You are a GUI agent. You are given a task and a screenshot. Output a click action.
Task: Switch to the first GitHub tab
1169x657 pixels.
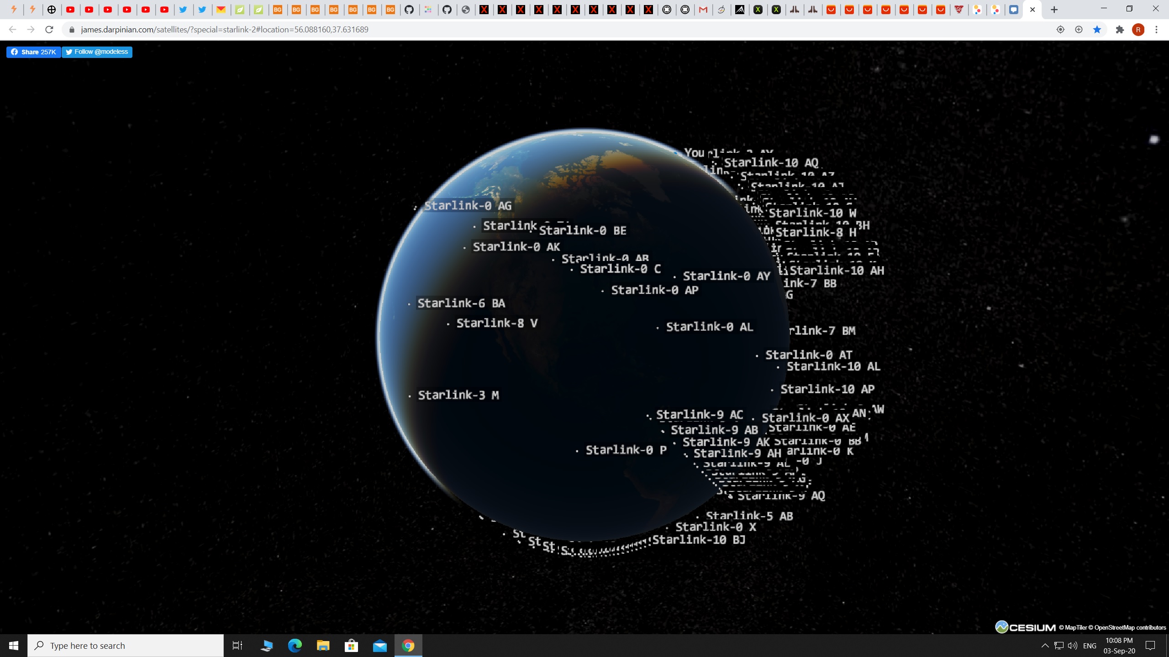coord(410,10)
